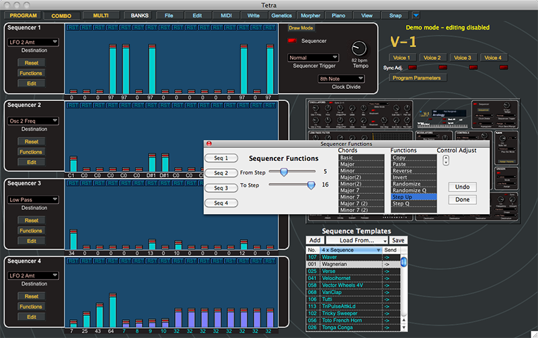Turn the Tempo knob
The image size is (538, 338).
(359, 48)
